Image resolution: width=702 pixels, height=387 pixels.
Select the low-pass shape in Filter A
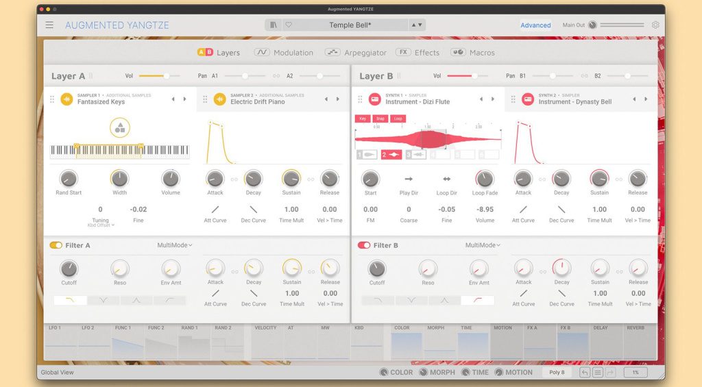[x=71, y=300]
